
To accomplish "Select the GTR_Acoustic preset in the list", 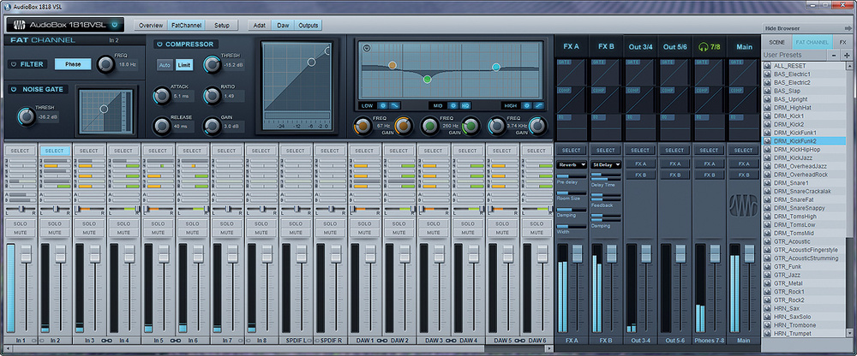I will [792, 241].
